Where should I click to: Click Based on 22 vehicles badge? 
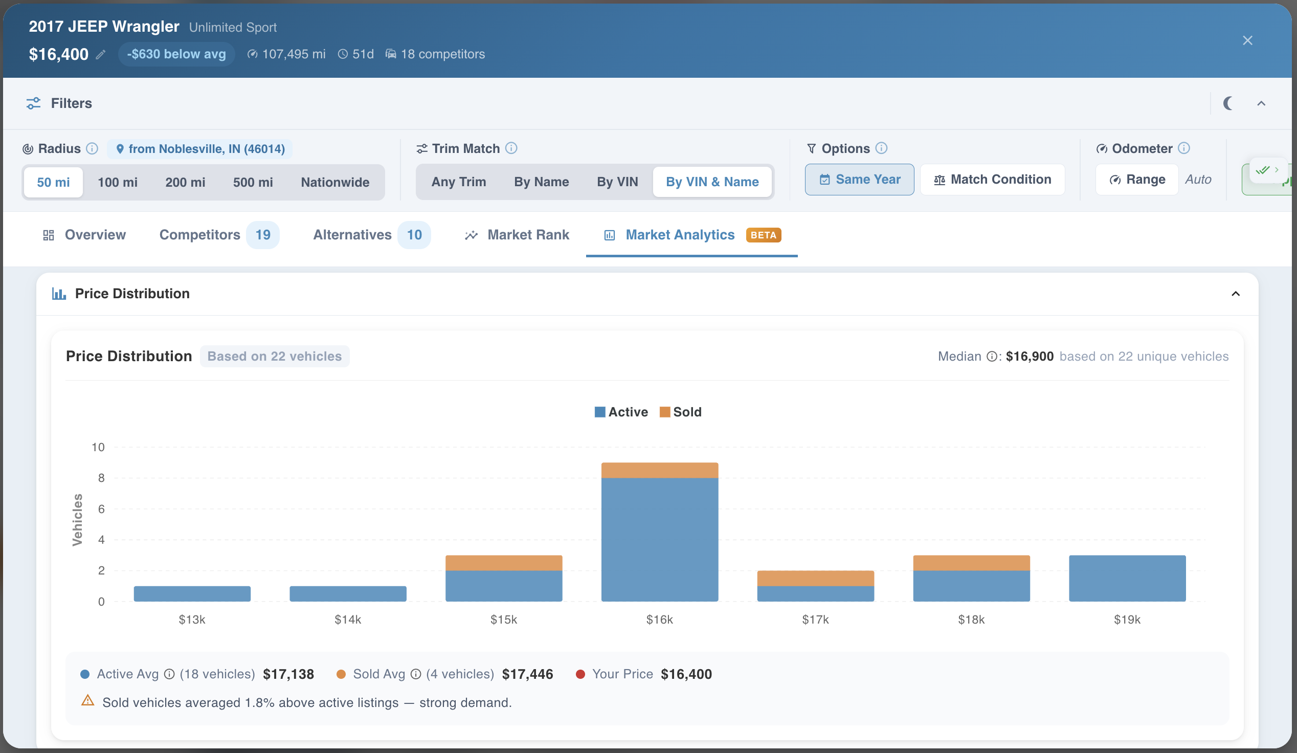tap(274, 357)
